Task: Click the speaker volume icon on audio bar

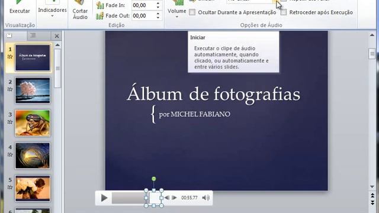Action: (205, 198)
